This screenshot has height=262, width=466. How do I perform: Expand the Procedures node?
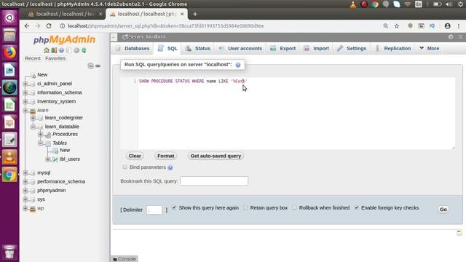pyautogui.click(x=41, y=134)
